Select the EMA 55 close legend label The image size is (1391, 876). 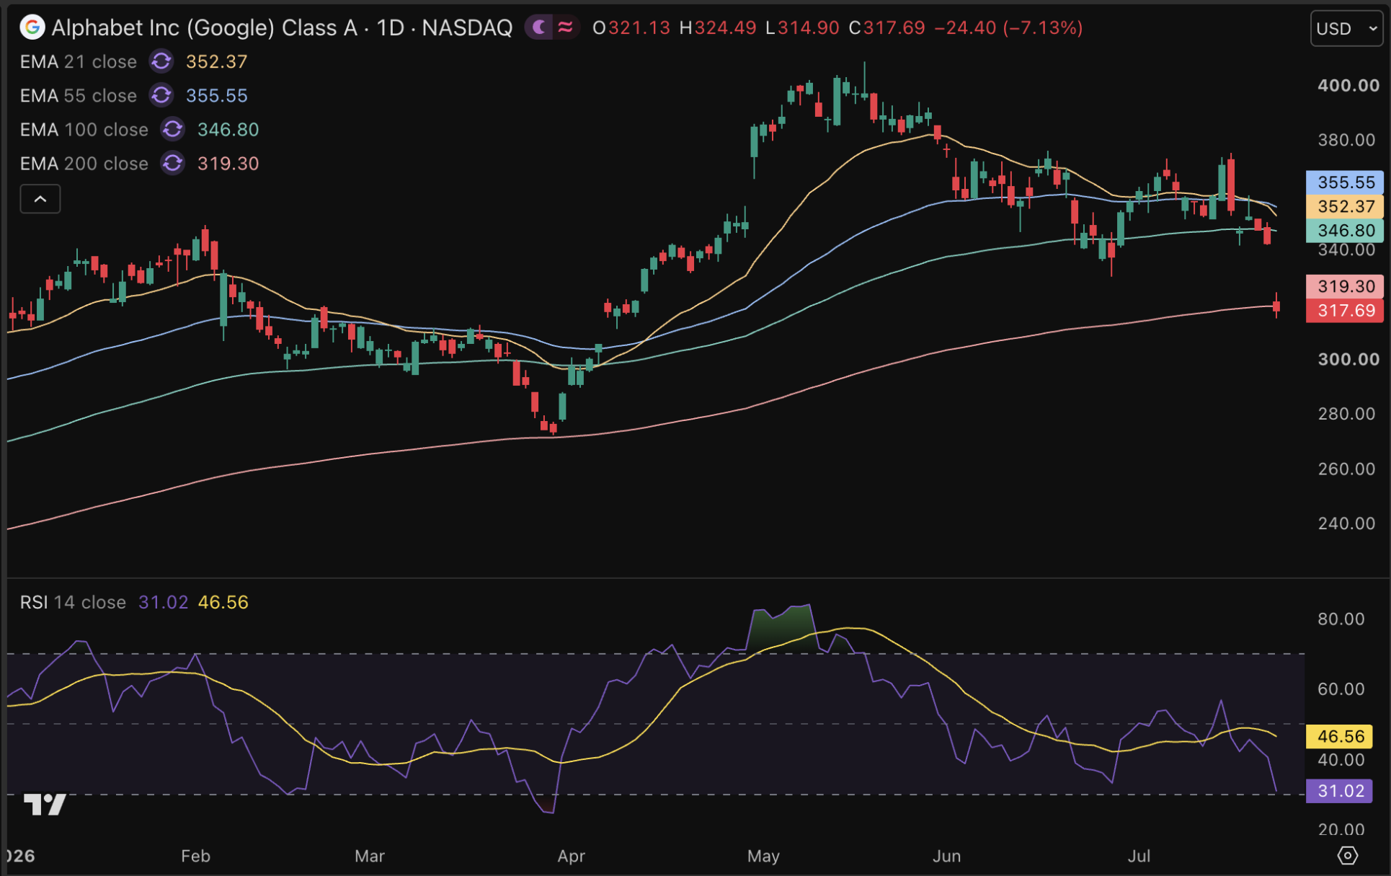79,96
